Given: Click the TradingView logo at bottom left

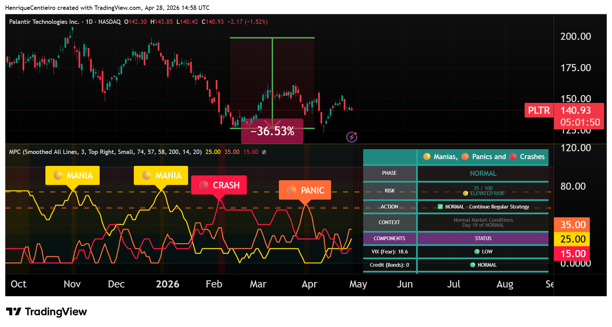Looking at the screenshot, I should pos(47,312).
